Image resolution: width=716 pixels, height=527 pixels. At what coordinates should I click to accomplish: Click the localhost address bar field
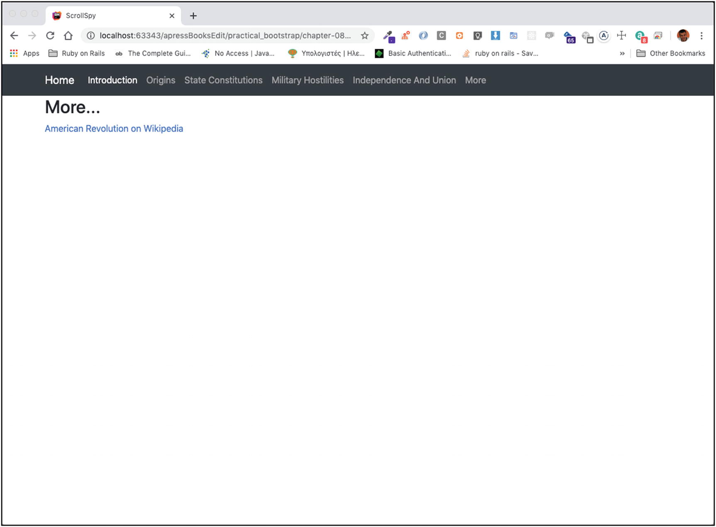(225, 36)
